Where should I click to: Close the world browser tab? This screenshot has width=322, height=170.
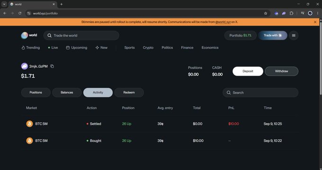54,4
